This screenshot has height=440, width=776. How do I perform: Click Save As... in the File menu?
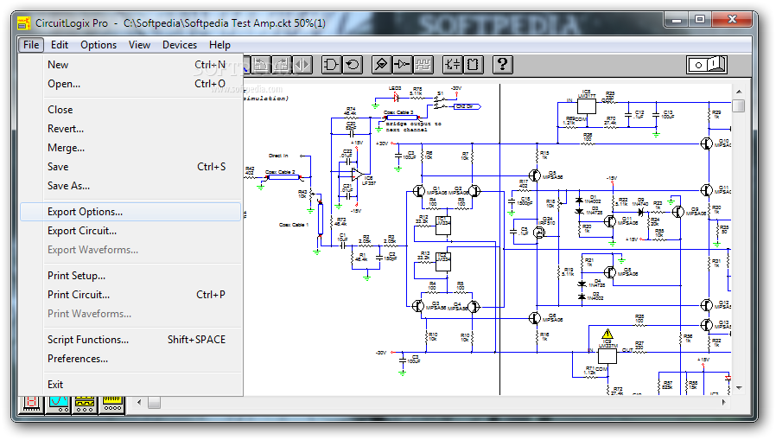(x=131, y=186)
